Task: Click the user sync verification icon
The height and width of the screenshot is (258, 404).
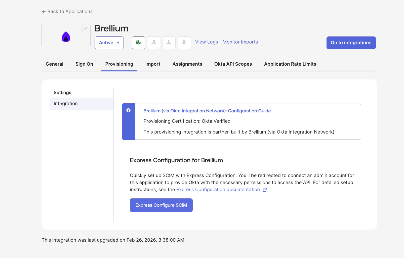Action: coord(184,43)
